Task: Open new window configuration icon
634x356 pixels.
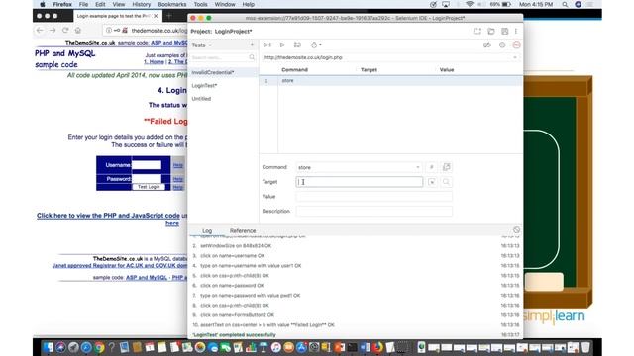Action: 447,167
